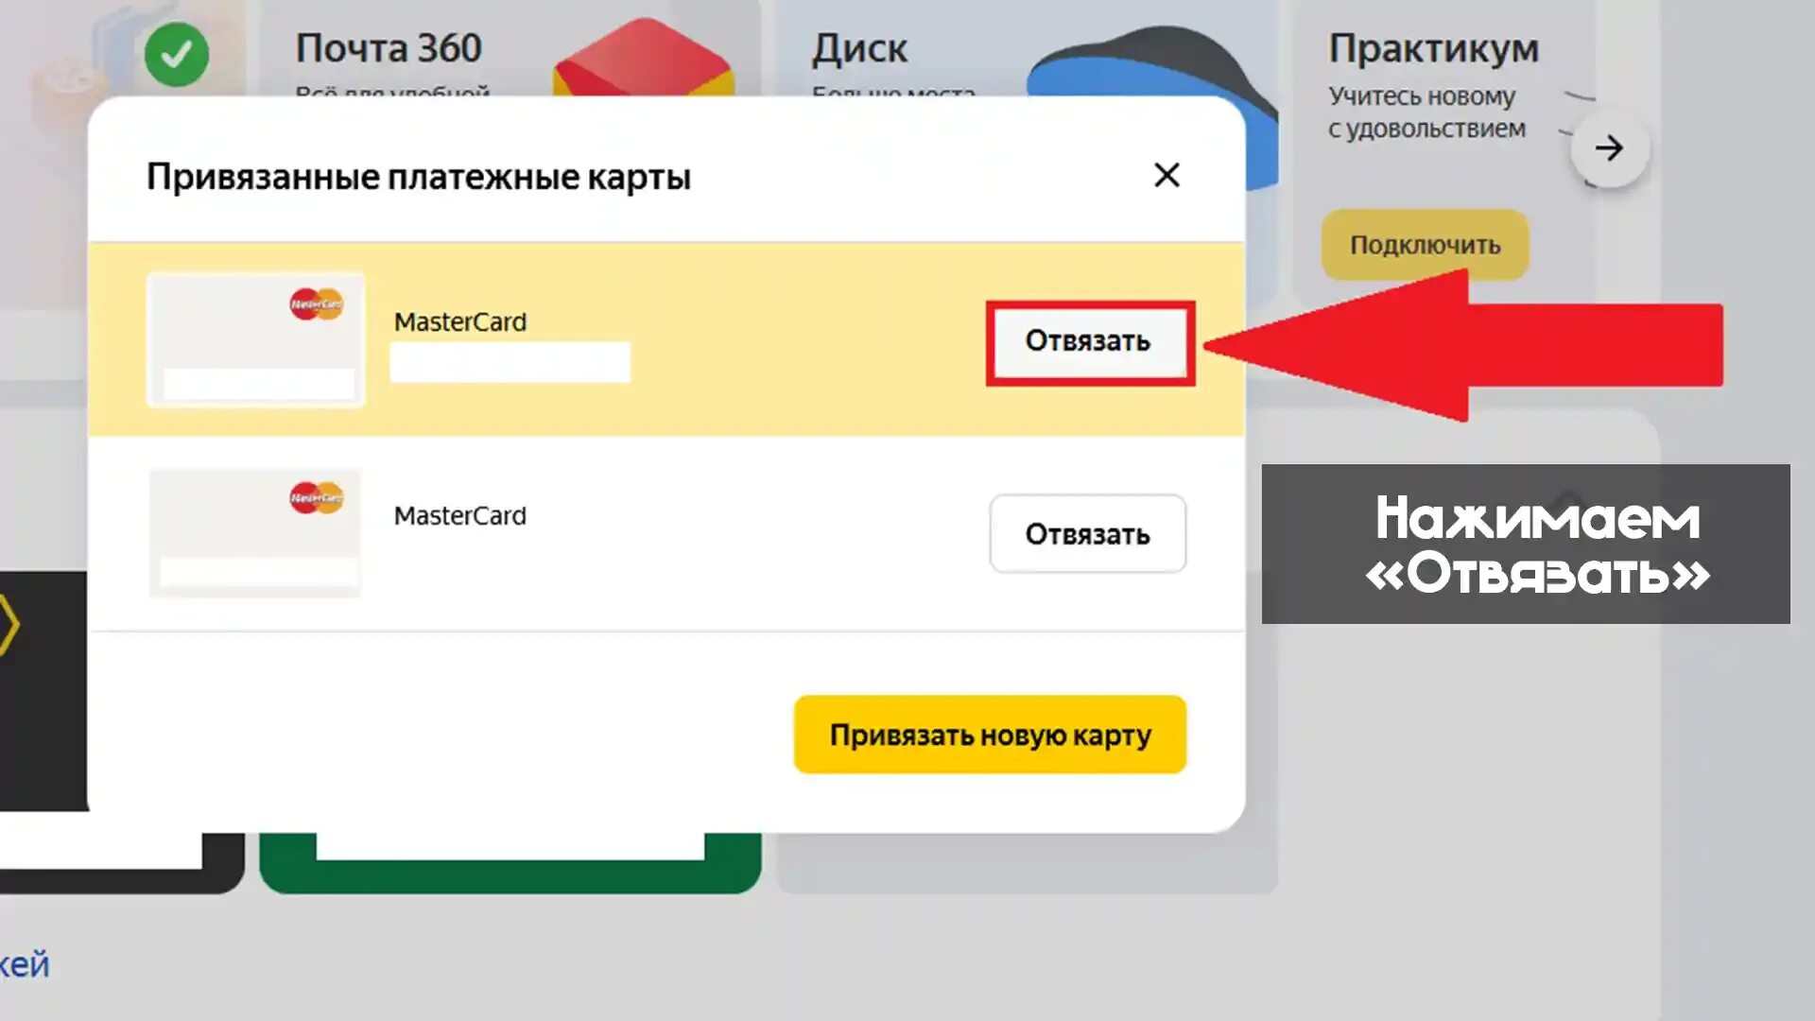Click the yellow hexagon icon at left edge
1815x1021 pixels.
click(x=9, y=625)
